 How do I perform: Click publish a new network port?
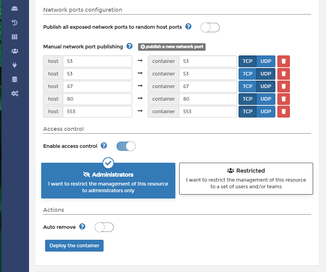[172, 47]
